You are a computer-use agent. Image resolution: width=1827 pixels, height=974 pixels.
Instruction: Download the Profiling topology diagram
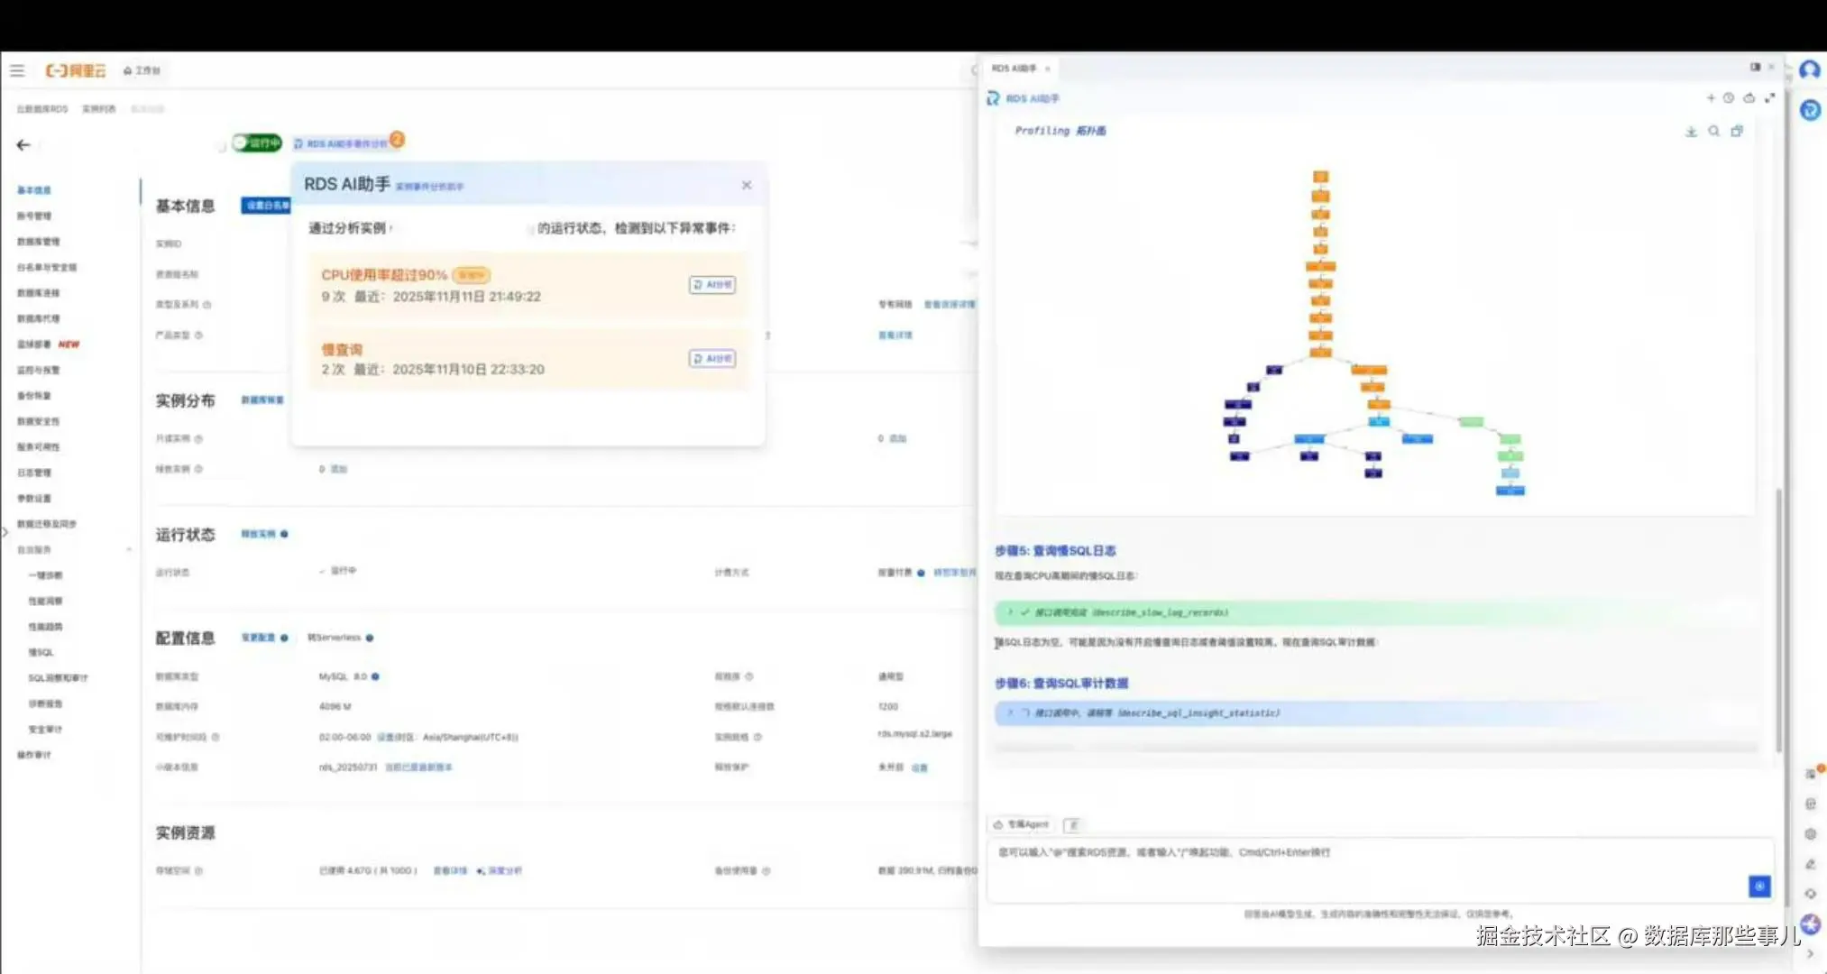point(1691,132)
